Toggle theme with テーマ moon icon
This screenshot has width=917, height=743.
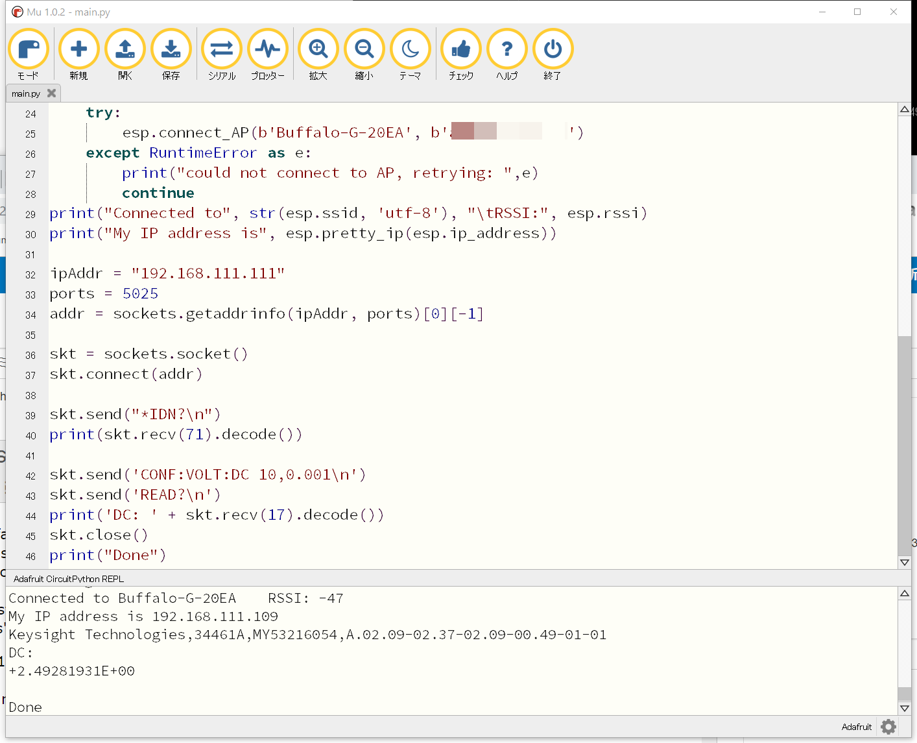click(x=411, y=55)
